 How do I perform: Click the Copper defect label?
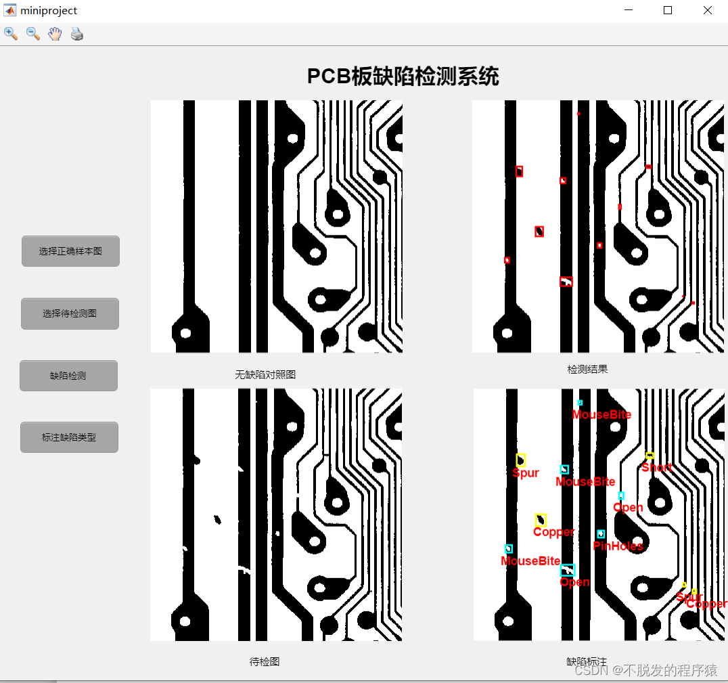[553, 532]
